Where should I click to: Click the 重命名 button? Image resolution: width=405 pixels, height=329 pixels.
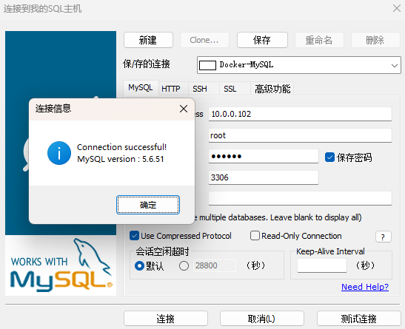(x=319, y=40)
